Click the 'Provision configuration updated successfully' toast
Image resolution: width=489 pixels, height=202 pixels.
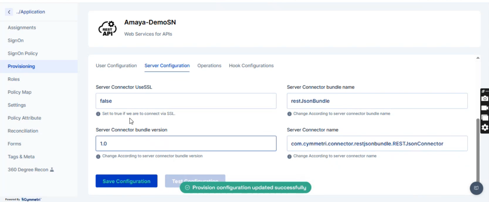(x=245, y=188)
